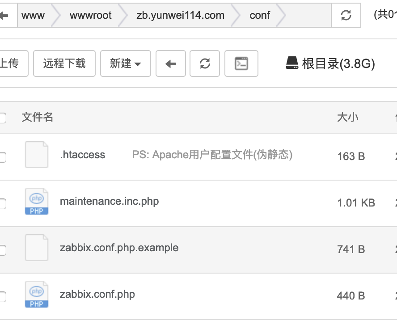Click the 远程下载 button
397x329 pixels.
(64, 64)
